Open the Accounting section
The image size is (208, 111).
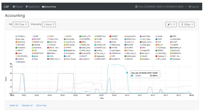pos(49,6)
